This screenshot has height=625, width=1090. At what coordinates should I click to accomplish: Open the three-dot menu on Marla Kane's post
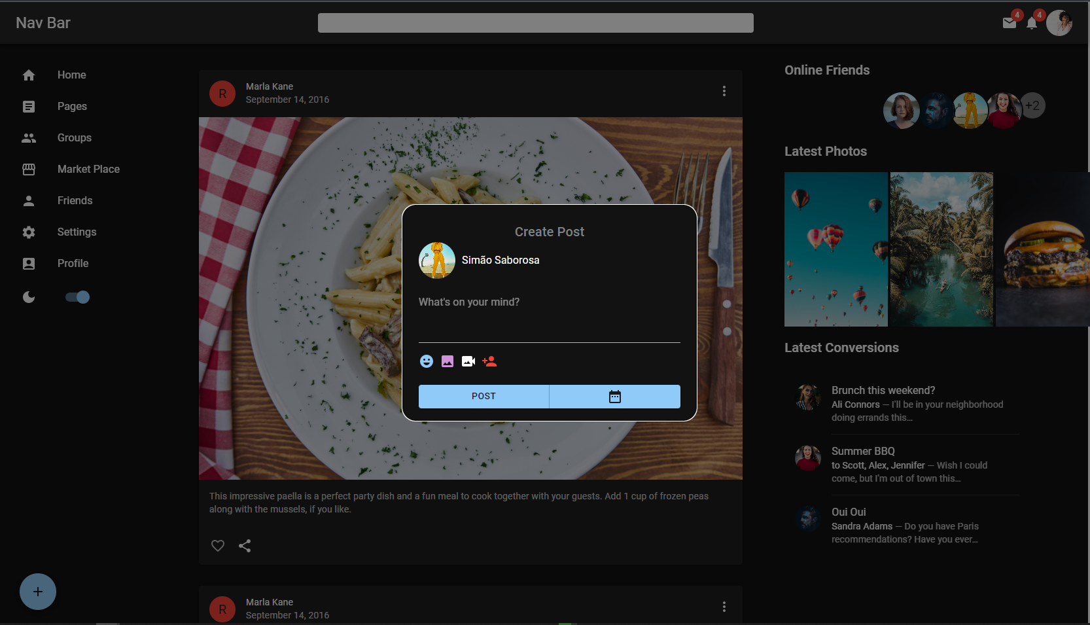pyautogui.click(x=724, y=91)
